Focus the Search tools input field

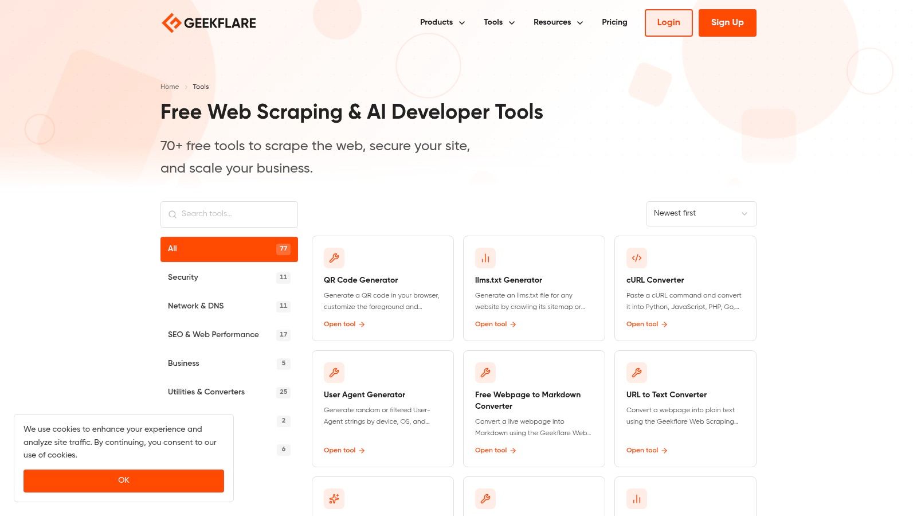point(229,214)
